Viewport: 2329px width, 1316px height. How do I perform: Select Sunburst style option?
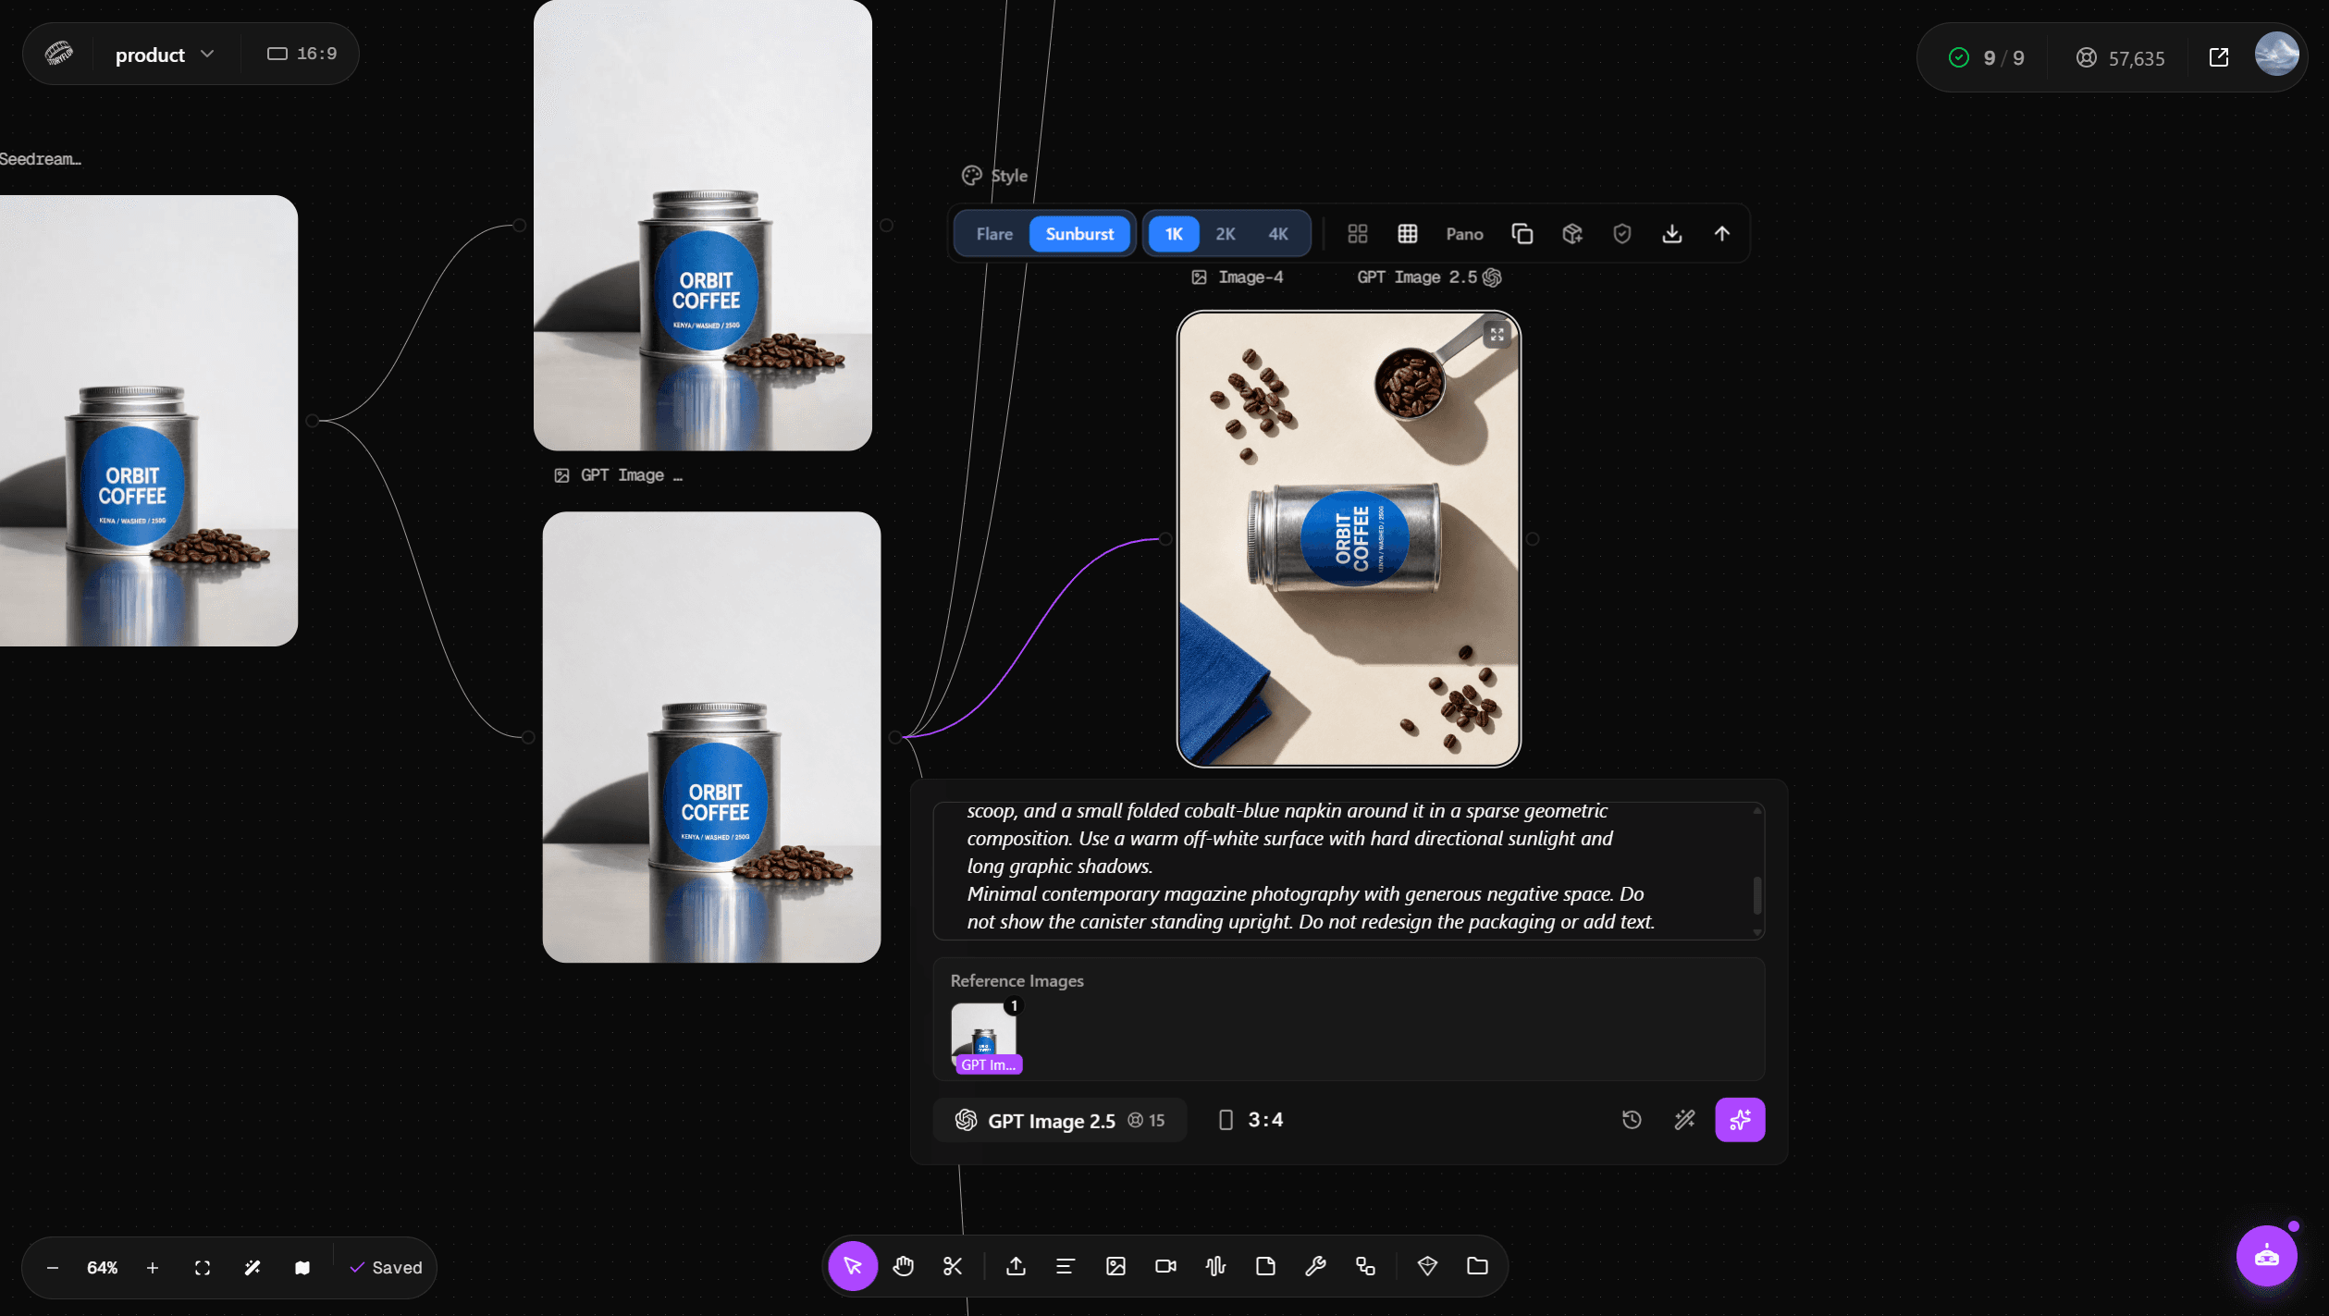pyautogui.click(x=1079, y=234)
